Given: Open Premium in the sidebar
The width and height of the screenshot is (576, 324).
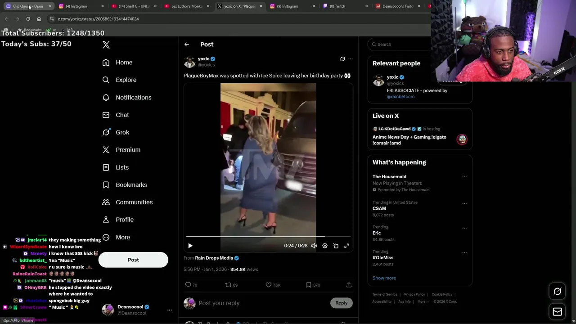Looking at the screenshot, I should [x=121, y=149].
